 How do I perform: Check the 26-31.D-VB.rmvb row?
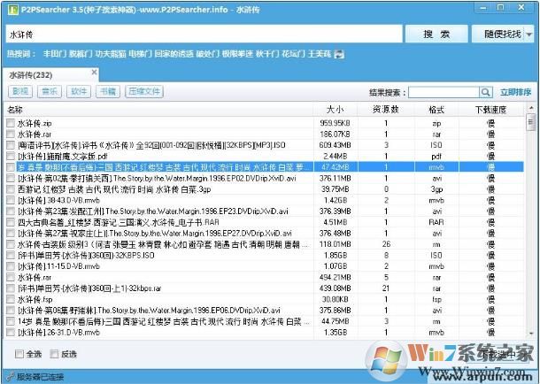tap(11, 333)
